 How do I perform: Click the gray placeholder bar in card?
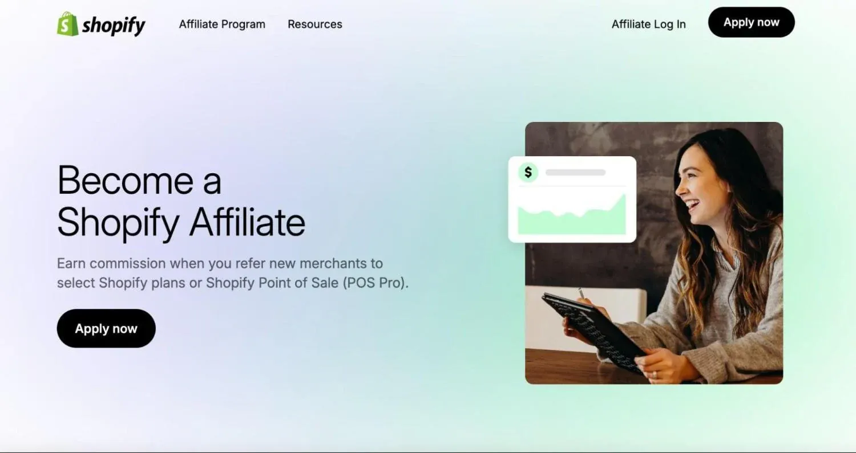[x=575, y=172]
